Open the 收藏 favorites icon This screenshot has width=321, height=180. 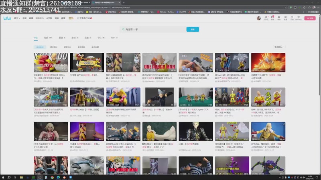(x=285, y=18)
